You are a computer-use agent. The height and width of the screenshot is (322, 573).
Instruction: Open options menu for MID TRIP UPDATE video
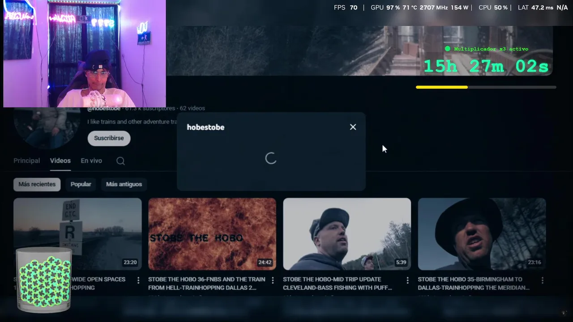click(407, 280)
